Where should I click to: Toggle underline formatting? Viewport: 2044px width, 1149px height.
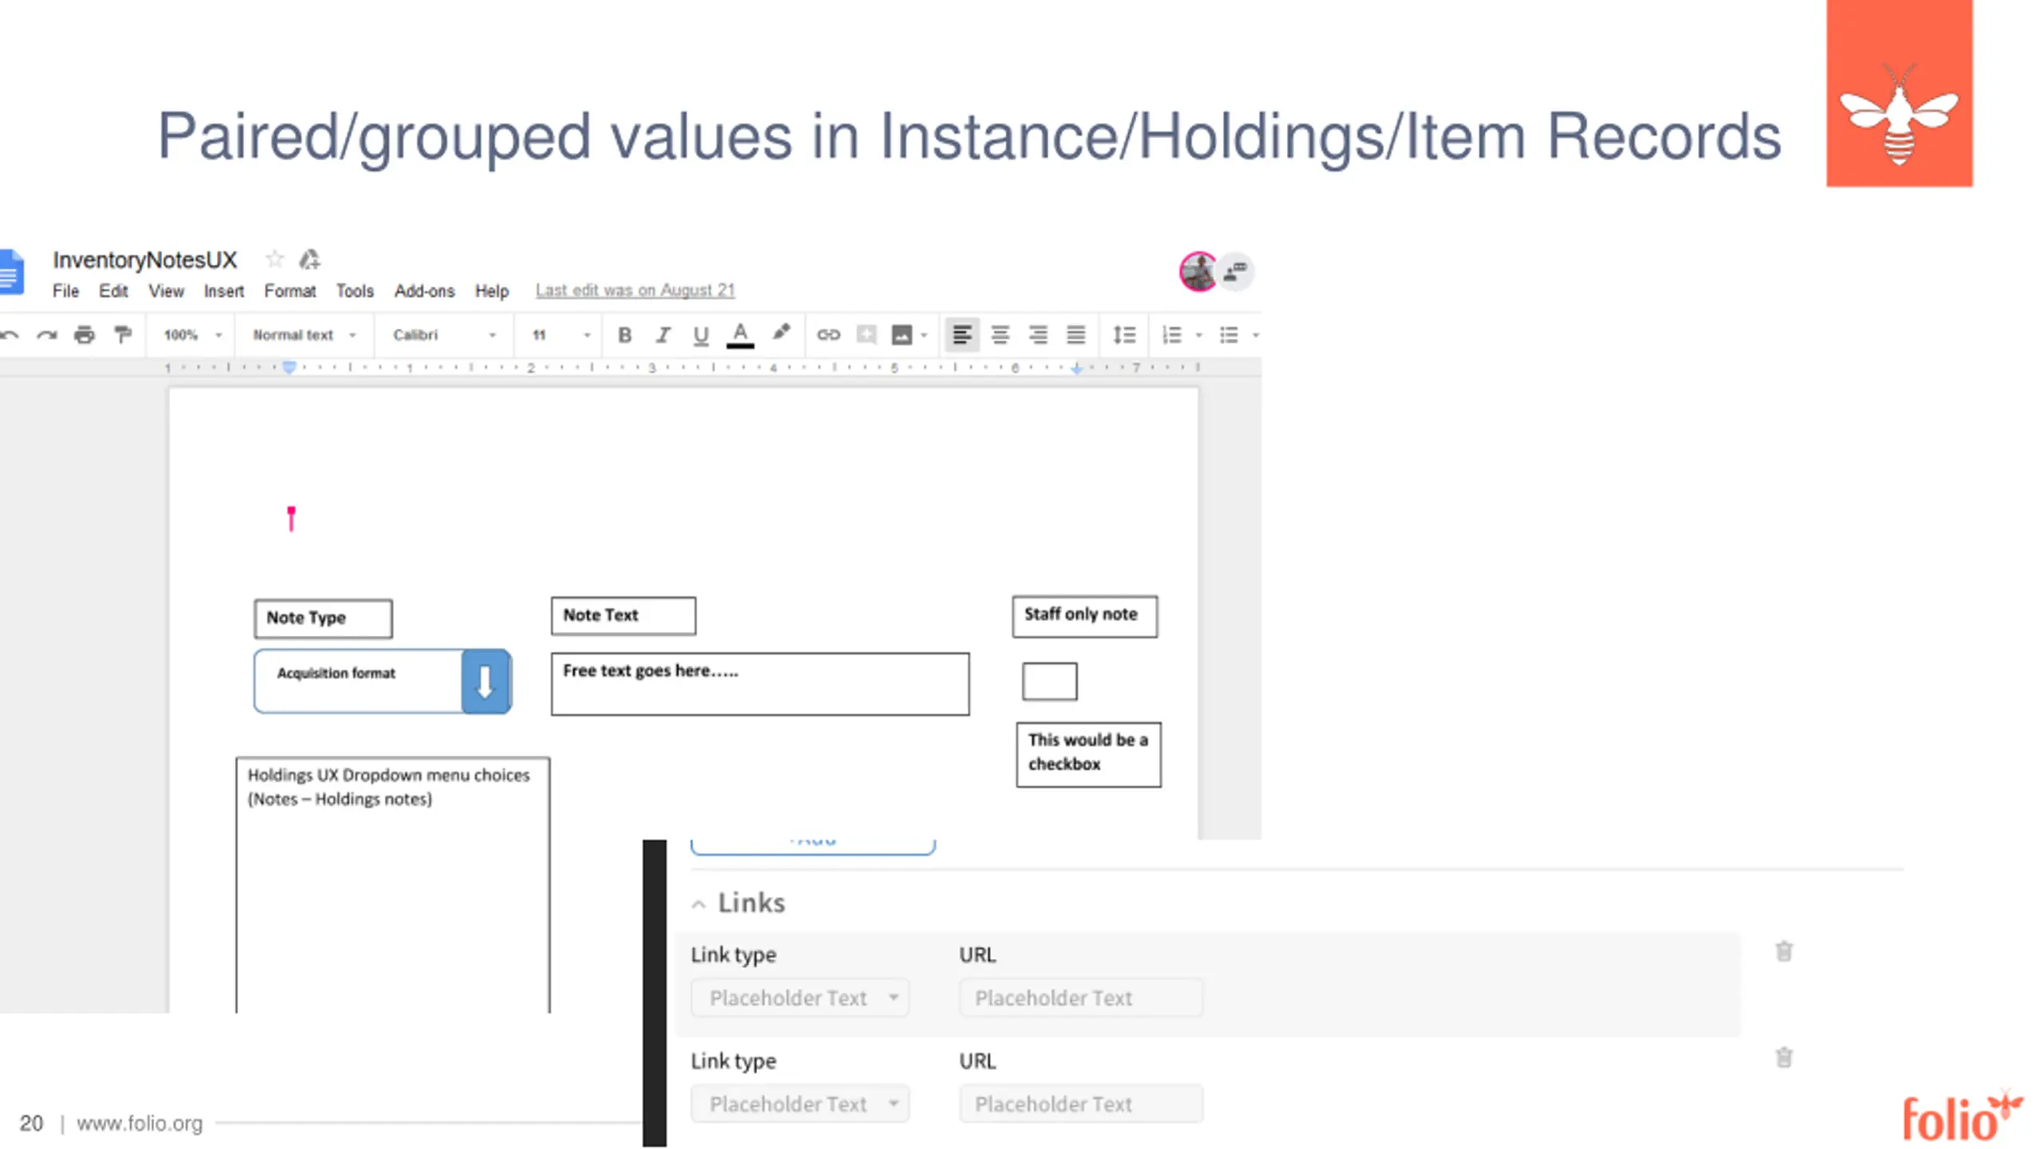pos(700,336)
